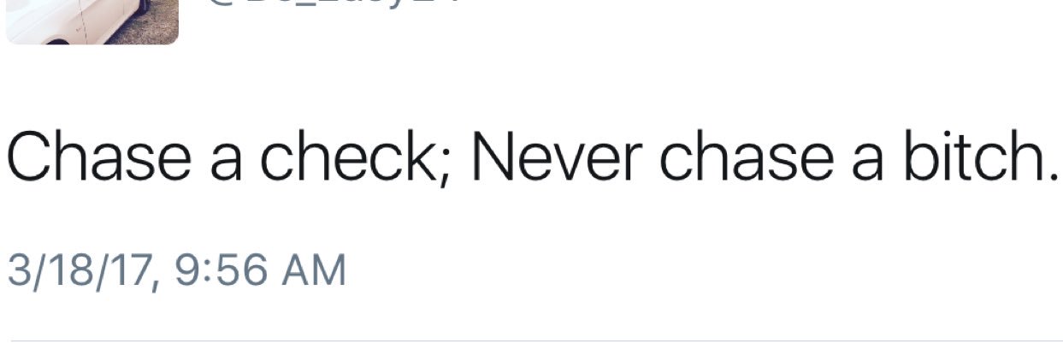Open the profile picture showing a white car
Viewport: 1063px width, 355px height.
click(x=92, y=21)
